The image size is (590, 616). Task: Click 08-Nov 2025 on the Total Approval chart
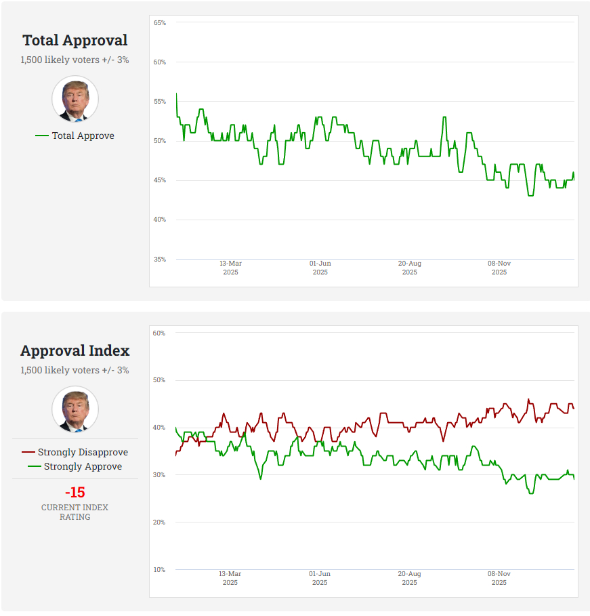499,268
